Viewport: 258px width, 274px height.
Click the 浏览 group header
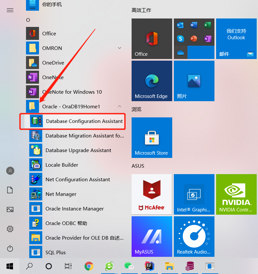click(136, 109)
